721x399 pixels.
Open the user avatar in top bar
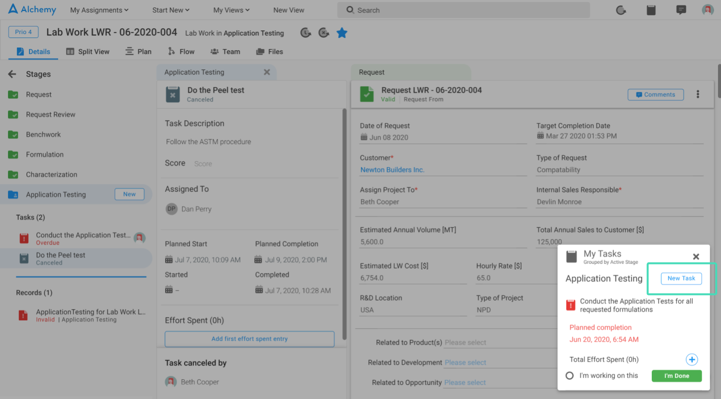point(707,10)
